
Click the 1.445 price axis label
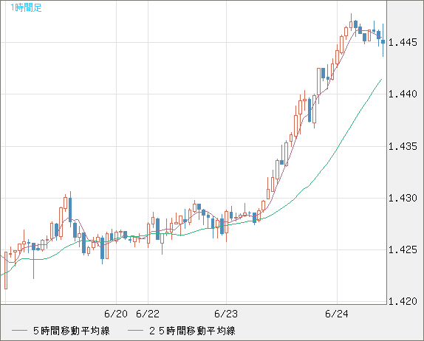[x=403, y=42]
